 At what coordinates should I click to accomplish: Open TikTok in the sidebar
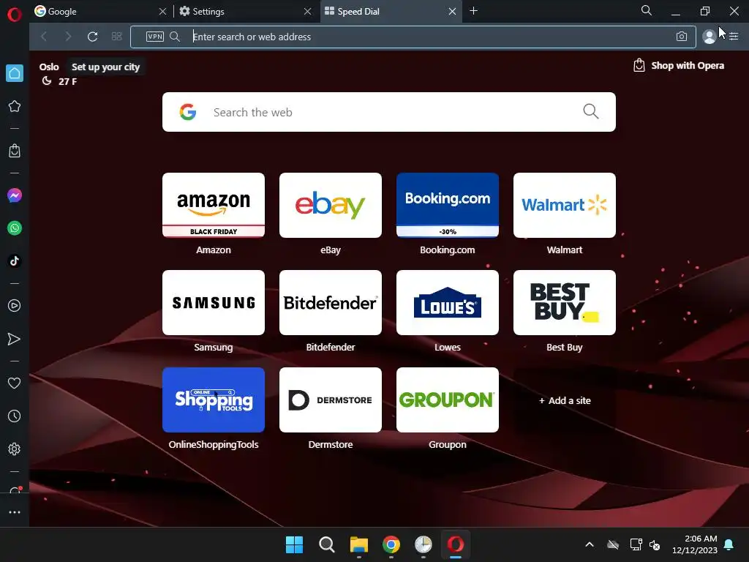15,261
